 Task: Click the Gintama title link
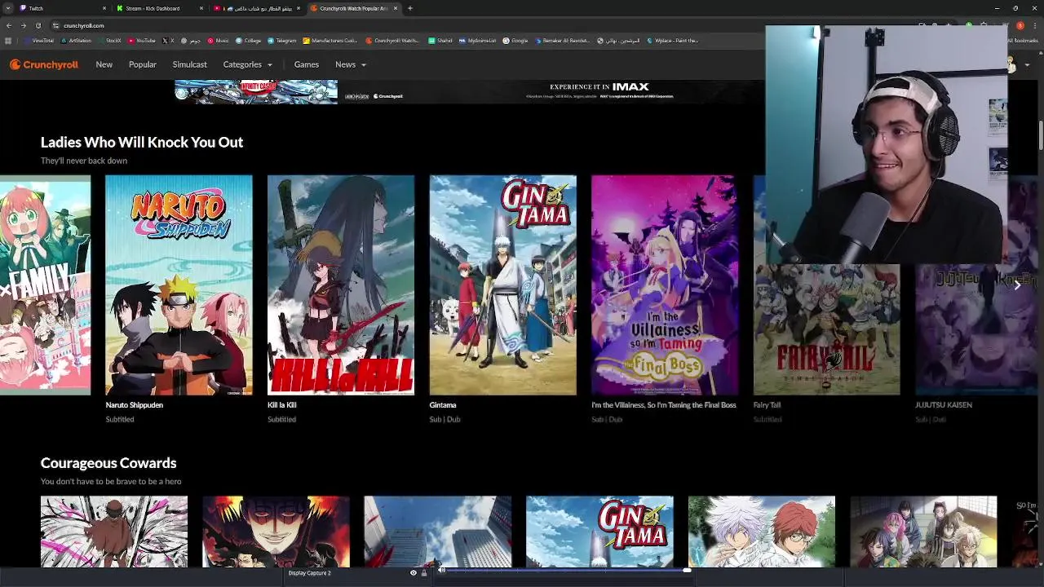(443, 405)
